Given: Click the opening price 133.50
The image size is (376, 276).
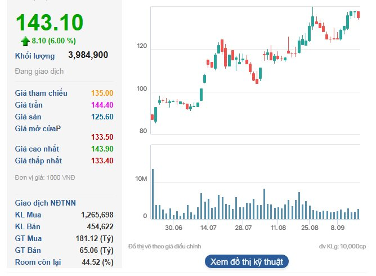Looking at the screenshot, I should [102, 137].
